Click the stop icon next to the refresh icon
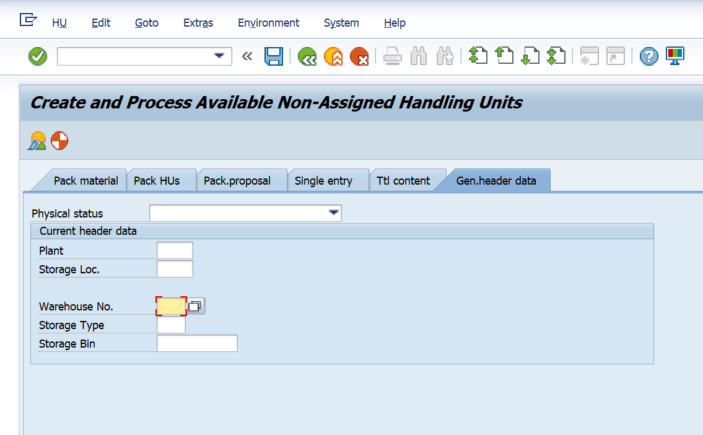 pos(59,141)
